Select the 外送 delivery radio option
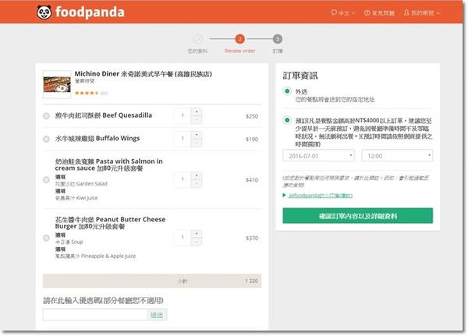 click(x=288, y=92)
